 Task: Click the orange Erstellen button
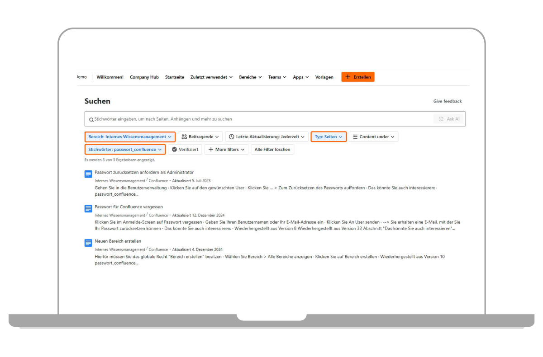(x=358, y=77)
